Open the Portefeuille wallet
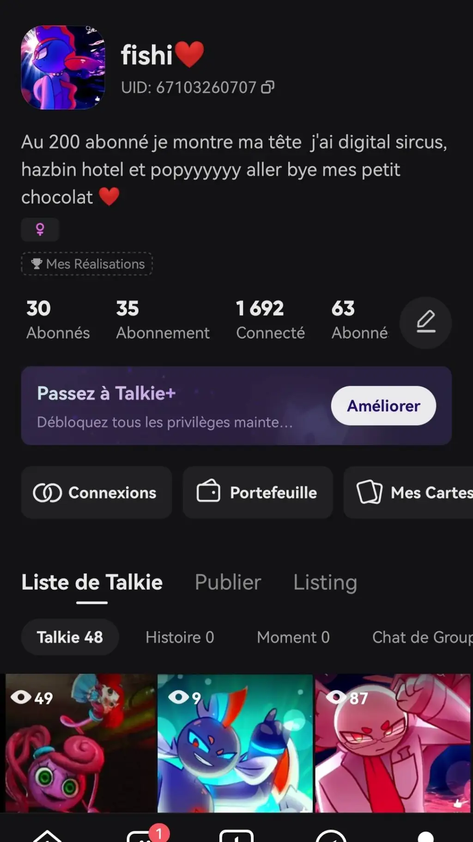 pos(258,492)
